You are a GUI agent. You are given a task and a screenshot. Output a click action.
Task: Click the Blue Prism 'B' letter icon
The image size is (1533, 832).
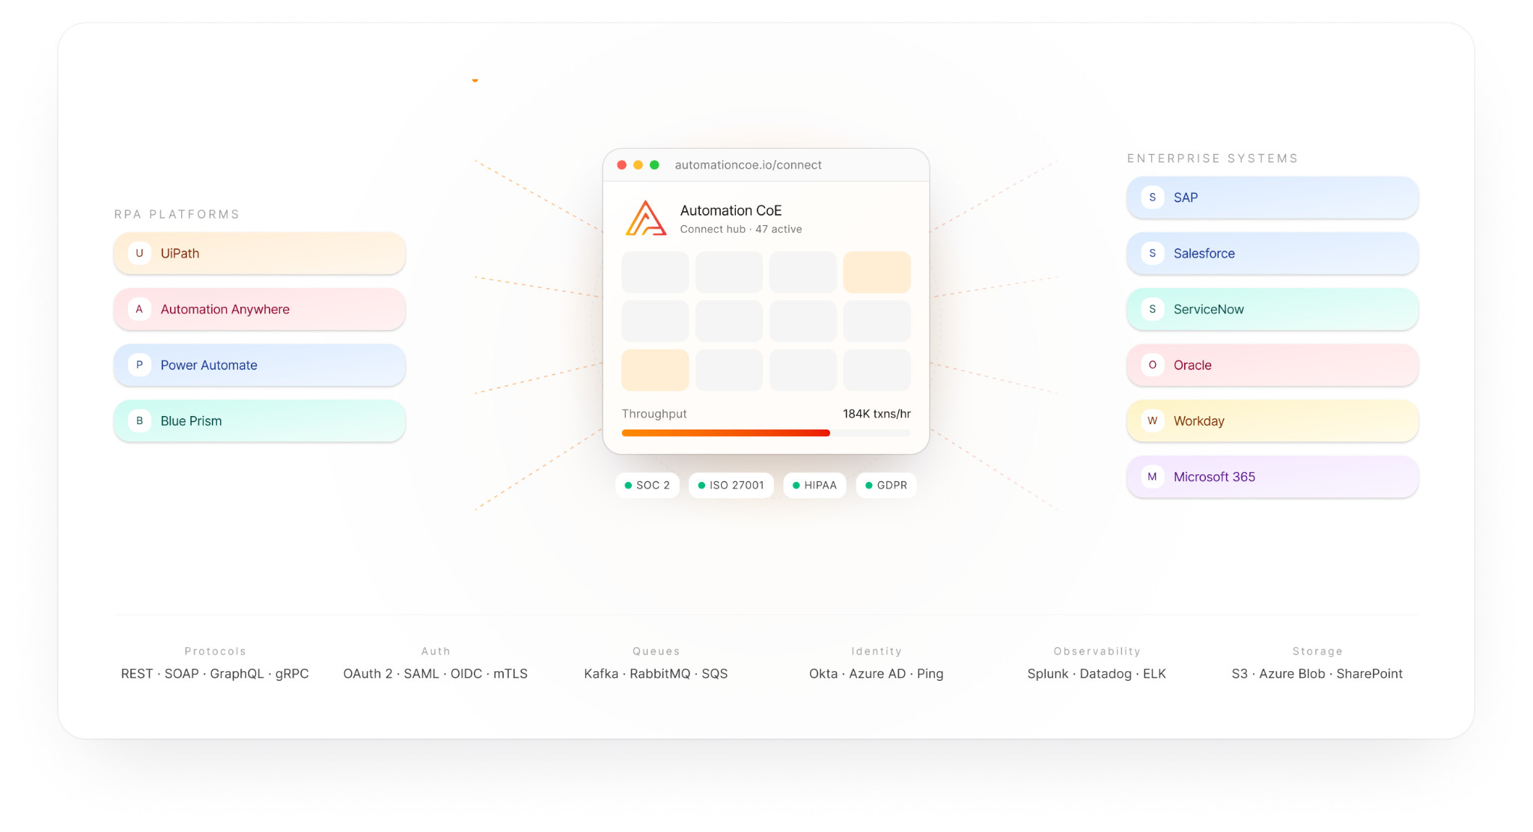tap(139, 420)
